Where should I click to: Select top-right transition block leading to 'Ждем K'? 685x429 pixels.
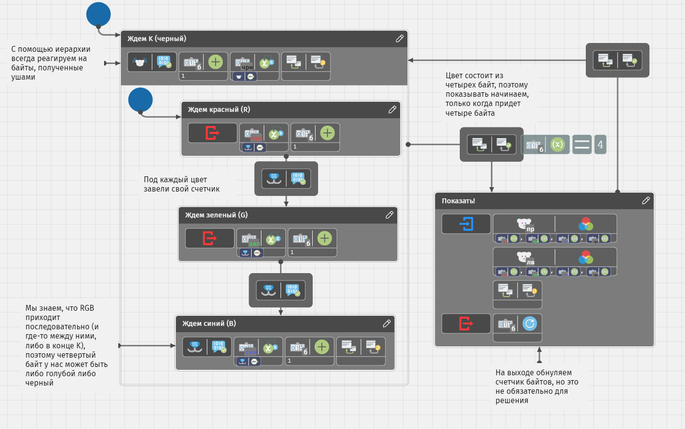(x=617, y=60)
